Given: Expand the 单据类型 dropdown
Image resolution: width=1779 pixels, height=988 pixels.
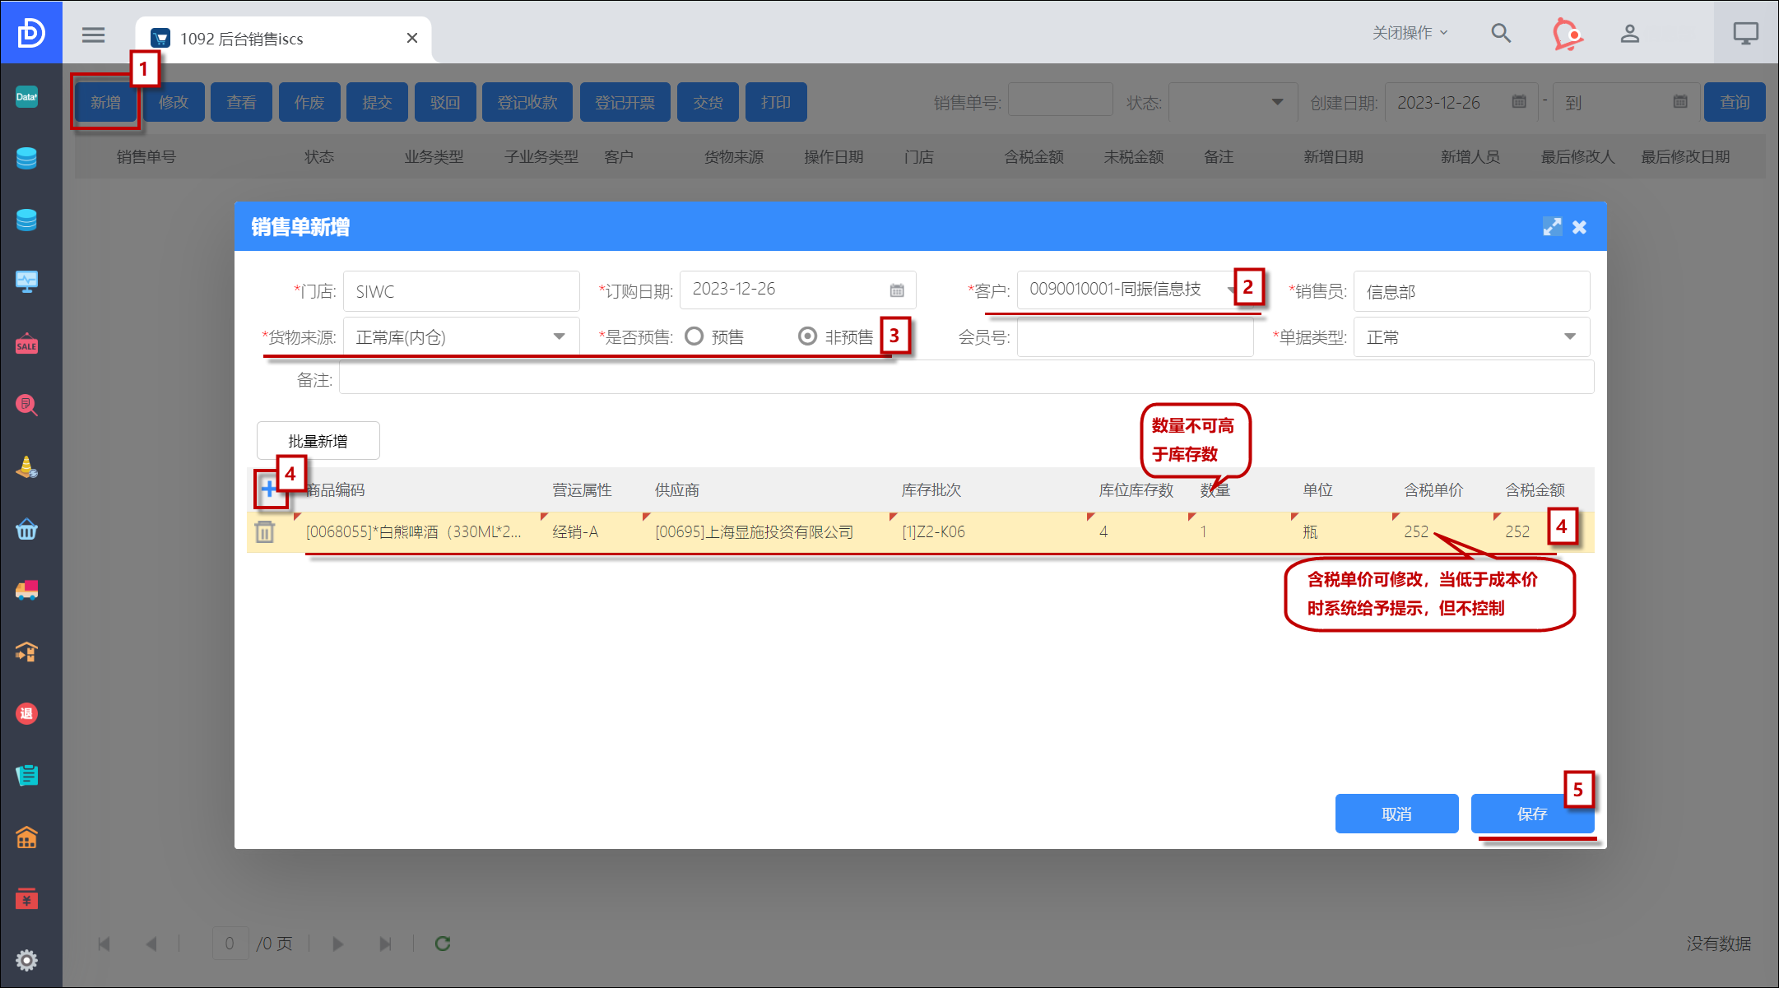Looking at the screenshot, I should pyautogui.click(x=1570, y=336).
